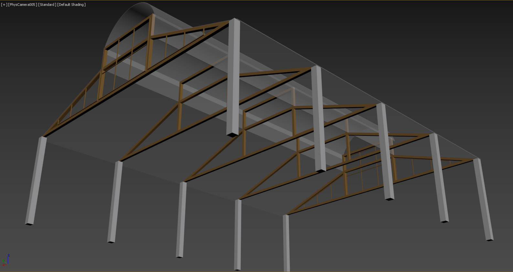
Task: Click the XYZ axis tripod icon
Action: point(5,260)
